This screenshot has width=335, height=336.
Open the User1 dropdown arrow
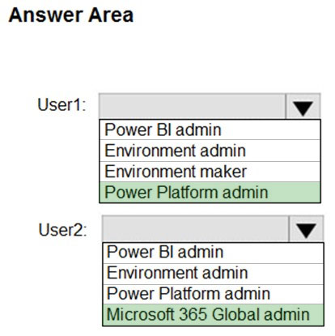point(303,106)
